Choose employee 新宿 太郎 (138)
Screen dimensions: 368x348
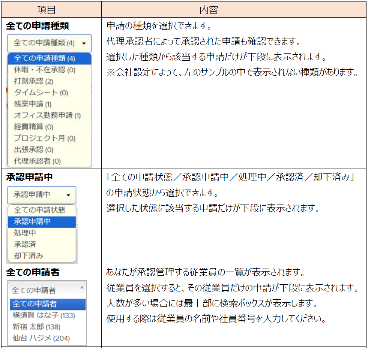coord(36,327)
